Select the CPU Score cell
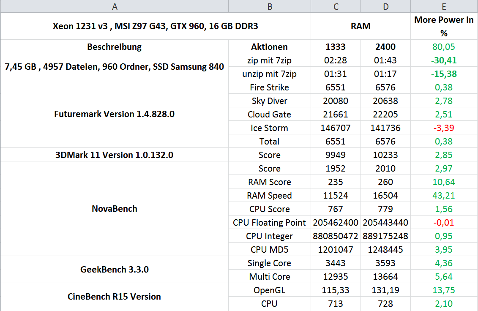The width and height of the screenshot is (478, 311). coord(270,209)
